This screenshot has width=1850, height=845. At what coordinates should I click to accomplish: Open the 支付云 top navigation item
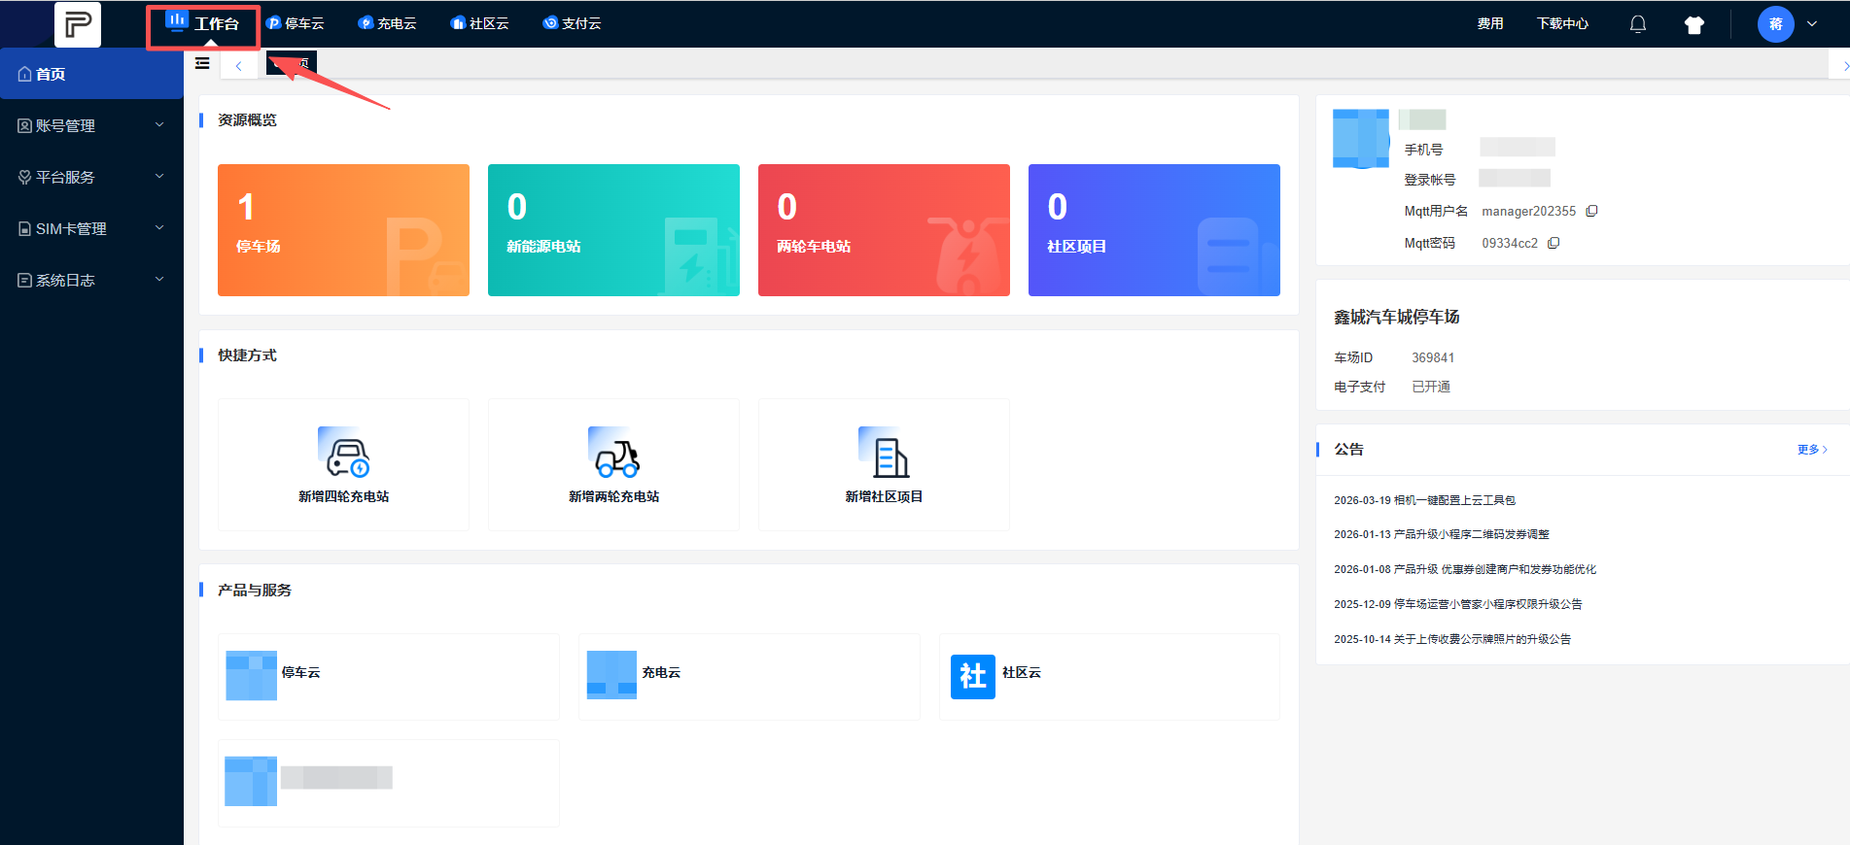[573, 23]
